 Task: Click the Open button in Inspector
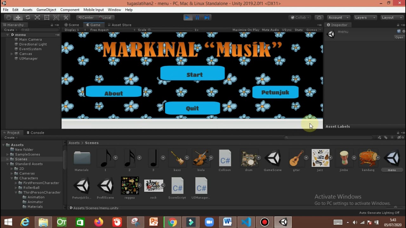click(x=399, y=37)
